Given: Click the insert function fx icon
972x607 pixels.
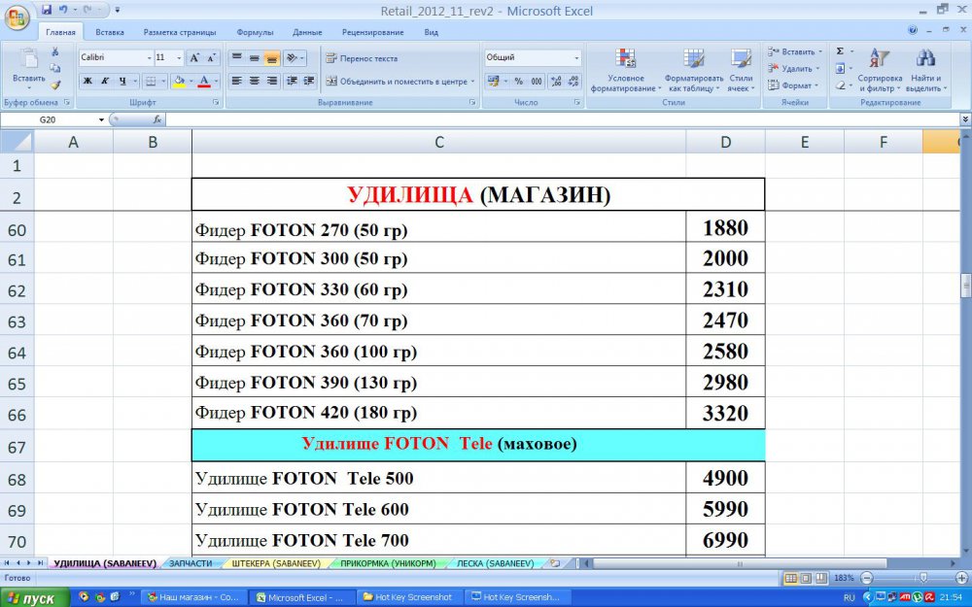Looking at the screenshot, I should click(x=157, y=119).
